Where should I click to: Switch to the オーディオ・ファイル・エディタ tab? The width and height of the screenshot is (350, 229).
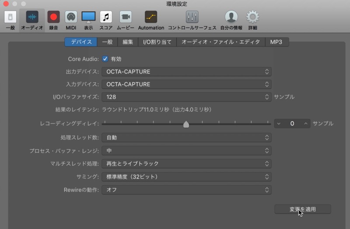221,42
